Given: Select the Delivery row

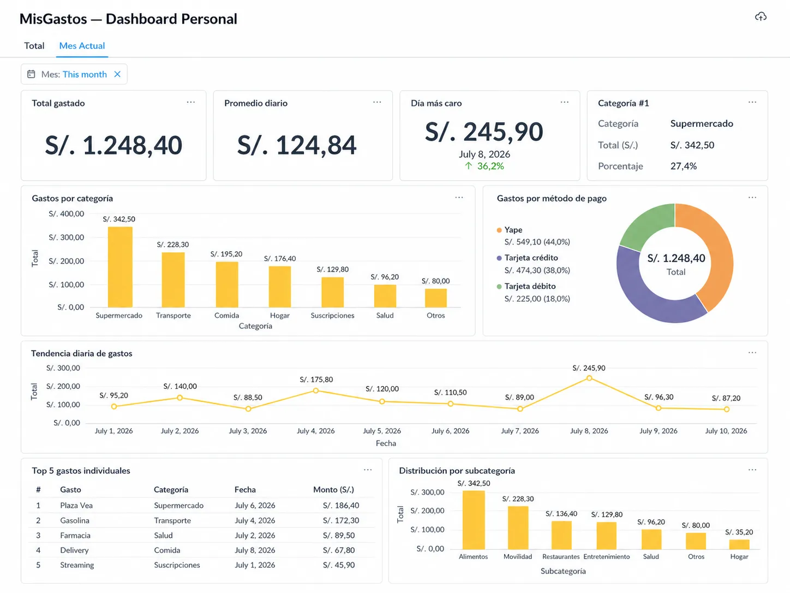Looking at the screenshot, I should point(202,550).
